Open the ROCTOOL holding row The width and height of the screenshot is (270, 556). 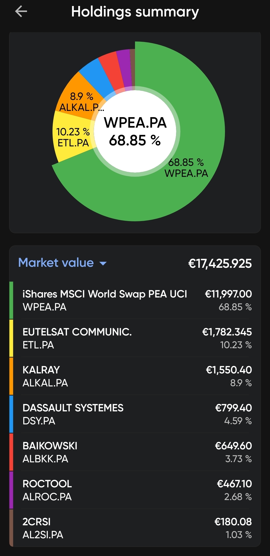click(135, 490)
